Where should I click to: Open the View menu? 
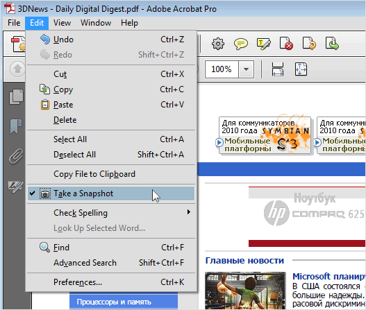click(x=62, y=23)
